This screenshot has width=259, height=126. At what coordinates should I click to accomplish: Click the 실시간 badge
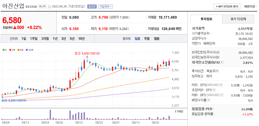pos(92,7)
